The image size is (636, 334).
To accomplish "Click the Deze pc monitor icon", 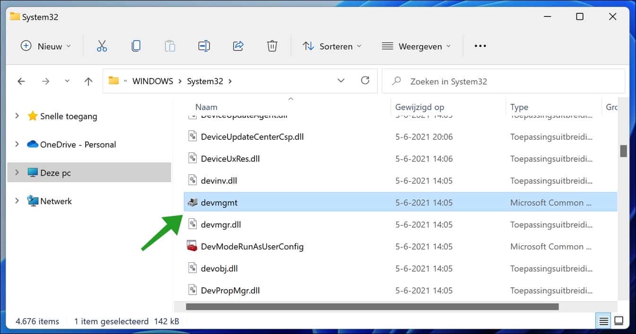I will pos(33,173).
